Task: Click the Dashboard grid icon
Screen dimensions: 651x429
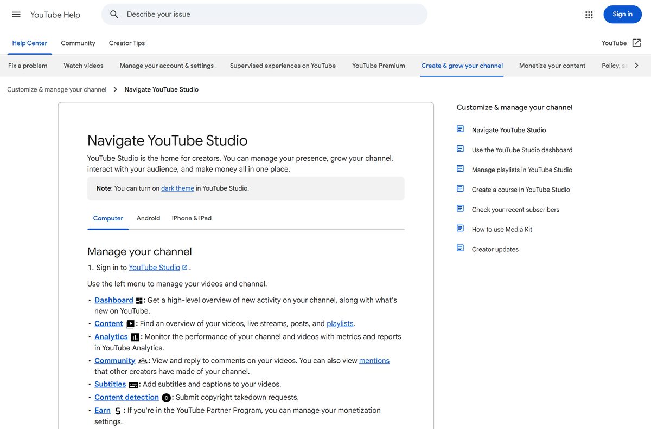Action: click(139, 301)
